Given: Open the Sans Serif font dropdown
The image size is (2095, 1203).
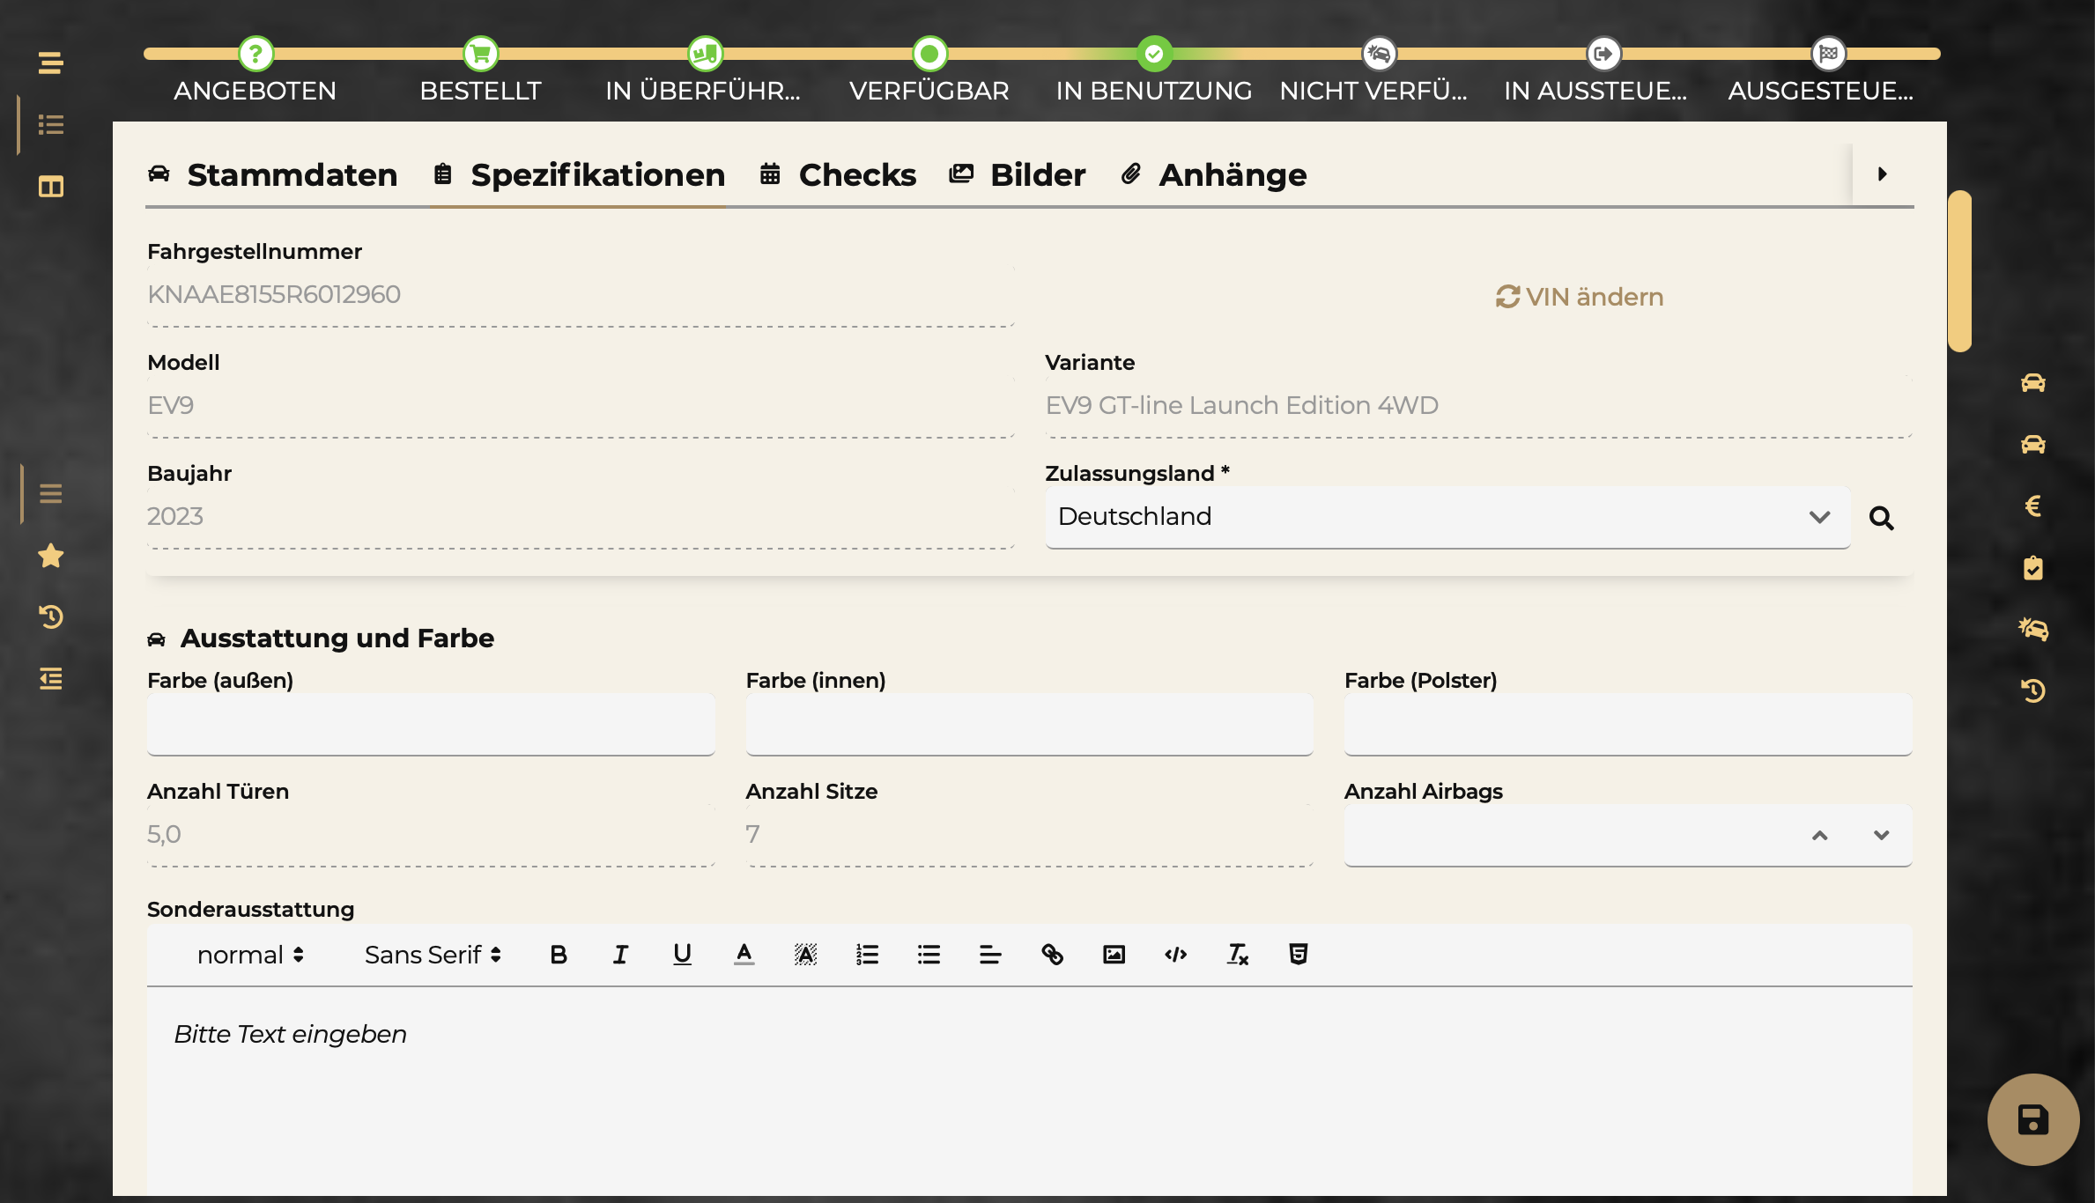Looking at the screenshot, I should coord(433,955).
